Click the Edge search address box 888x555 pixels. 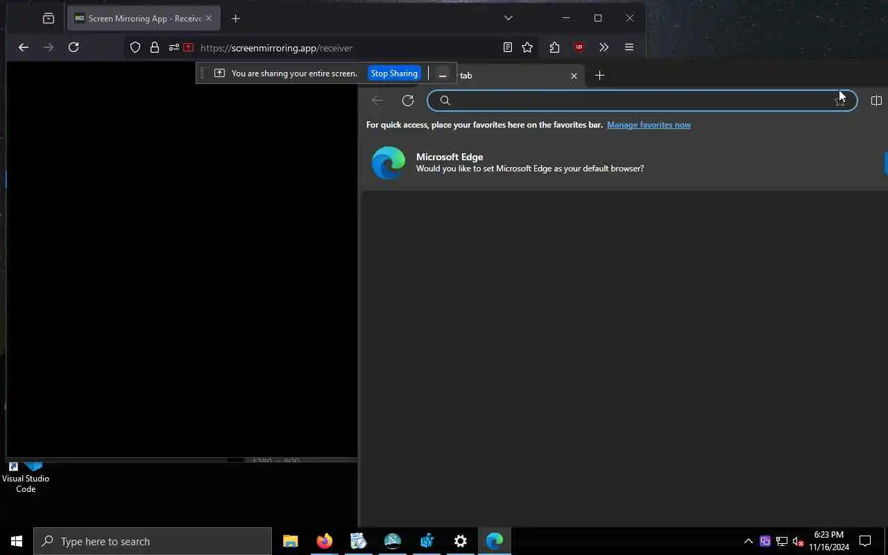pos(642,101)
